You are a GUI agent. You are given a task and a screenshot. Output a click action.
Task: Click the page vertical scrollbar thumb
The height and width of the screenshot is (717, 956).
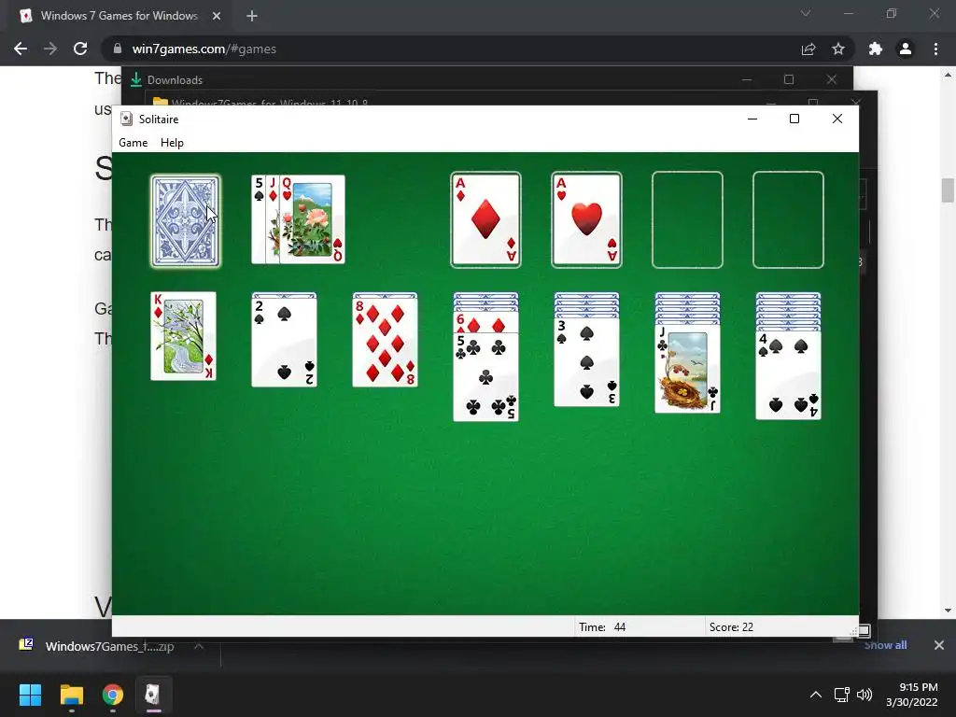(948, 190)
